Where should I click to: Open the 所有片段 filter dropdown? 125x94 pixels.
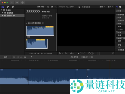[x=41, y=7]
